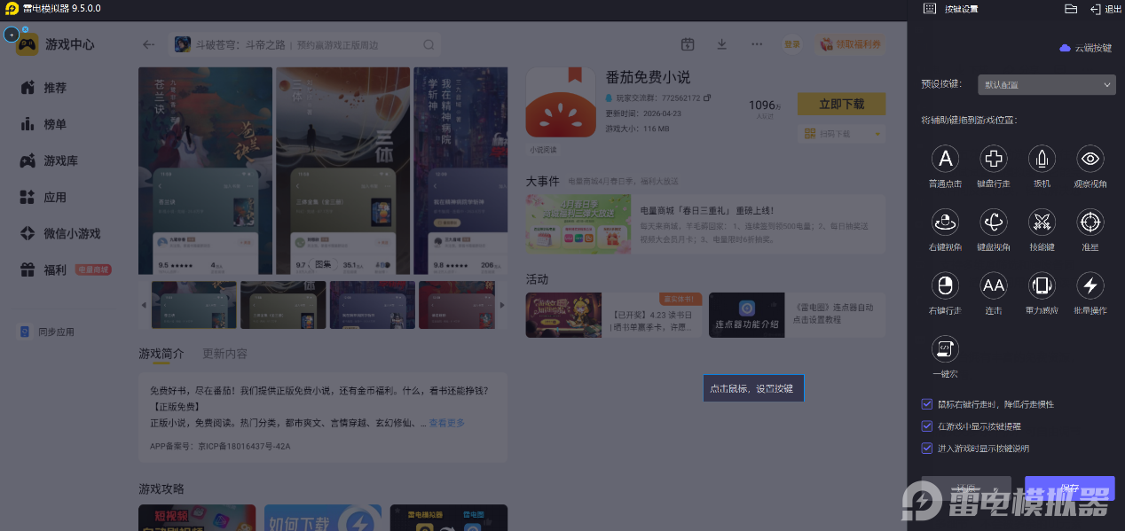Click the 番茄免费小说 tomato app icon
Image resolution: width=1125 pixels, height=531 pixels.
(x=561, y=102)
